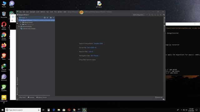
Task: Open Microsoft Edge from the taskbar
Action: (54, 110)
